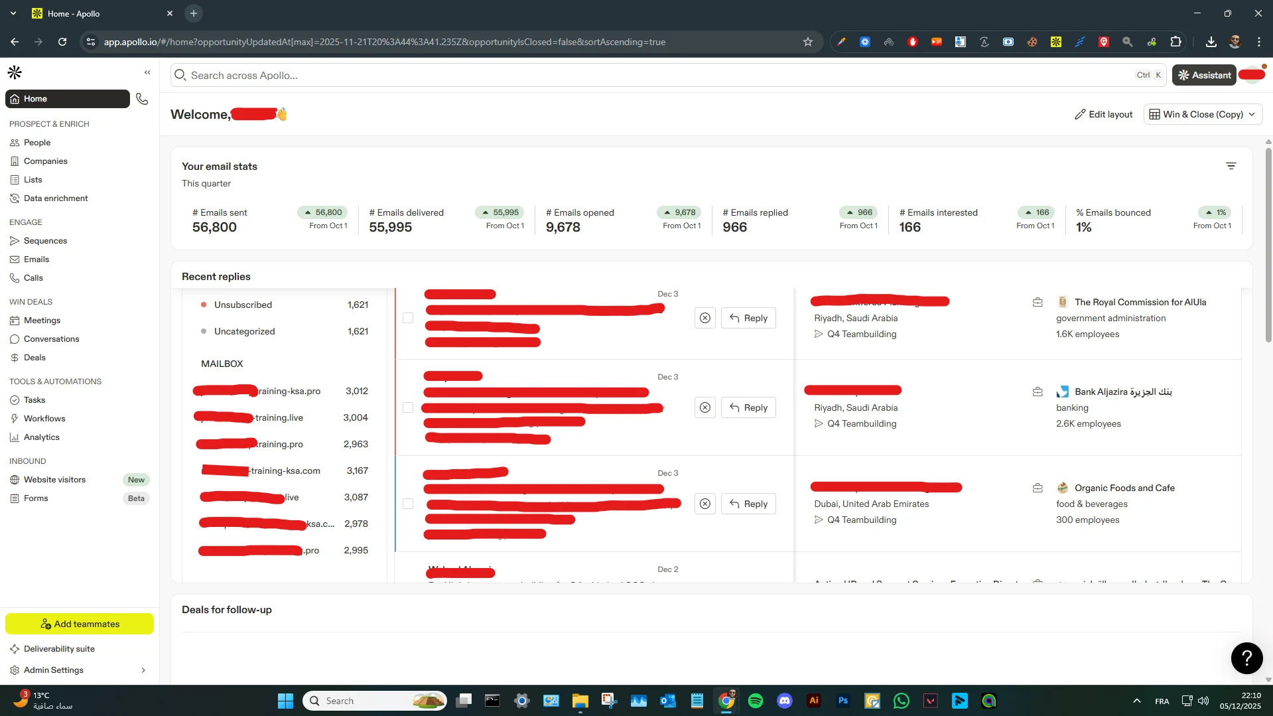Expand Admin Settings submenu
This screenshot has height=716, width=1273.
(143, 670)
